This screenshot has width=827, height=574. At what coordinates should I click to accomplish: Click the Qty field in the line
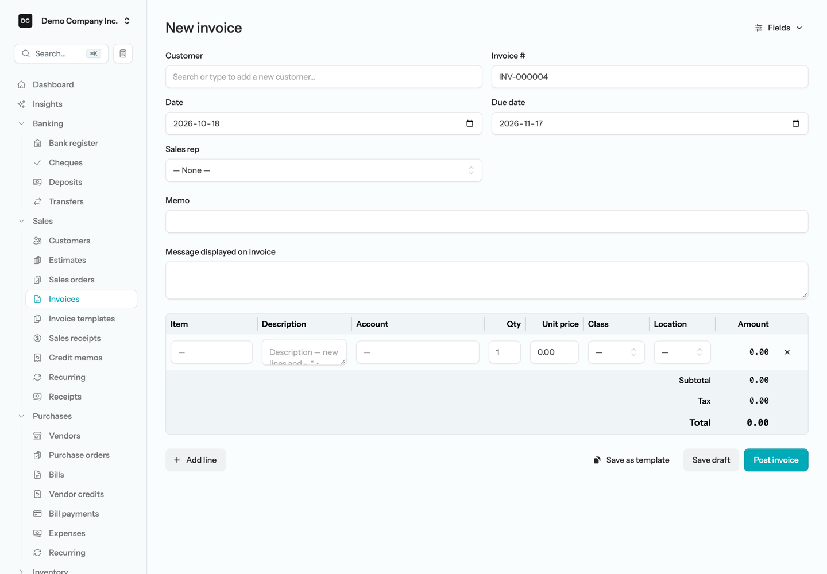505,352
